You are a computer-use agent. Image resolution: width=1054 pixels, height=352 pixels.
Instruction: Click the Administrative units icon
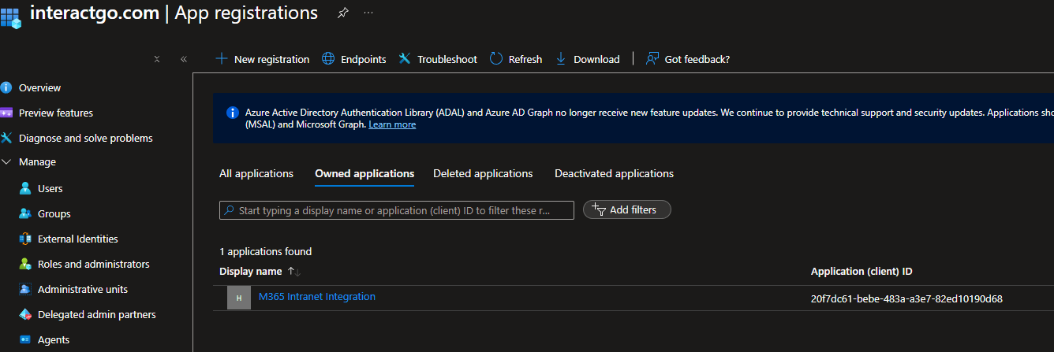click(25, 289)
